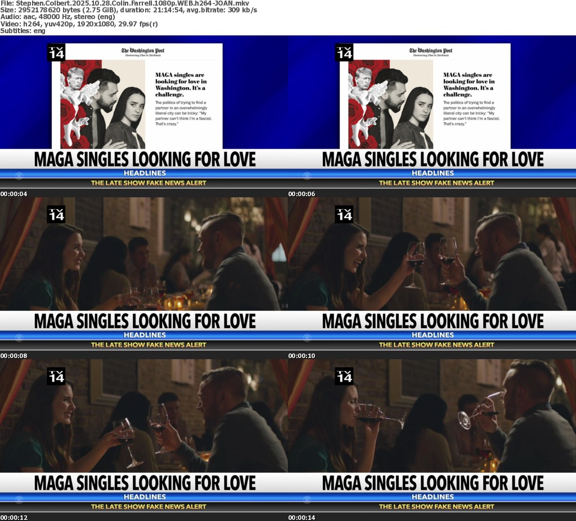This screenshot has height=521, width=576.
Task: Click the Washington Post logo in the 00:00:04 frame
Action: click(x=143, y=51)
